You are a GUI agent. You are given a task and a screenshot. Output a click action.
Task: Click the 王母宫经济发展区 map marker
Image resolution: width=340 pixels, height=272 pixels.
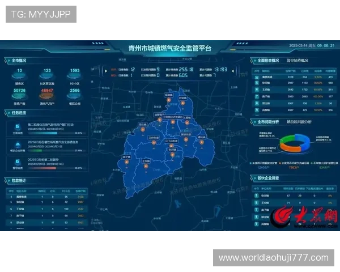pyautogui.click(x=173, y=122)
